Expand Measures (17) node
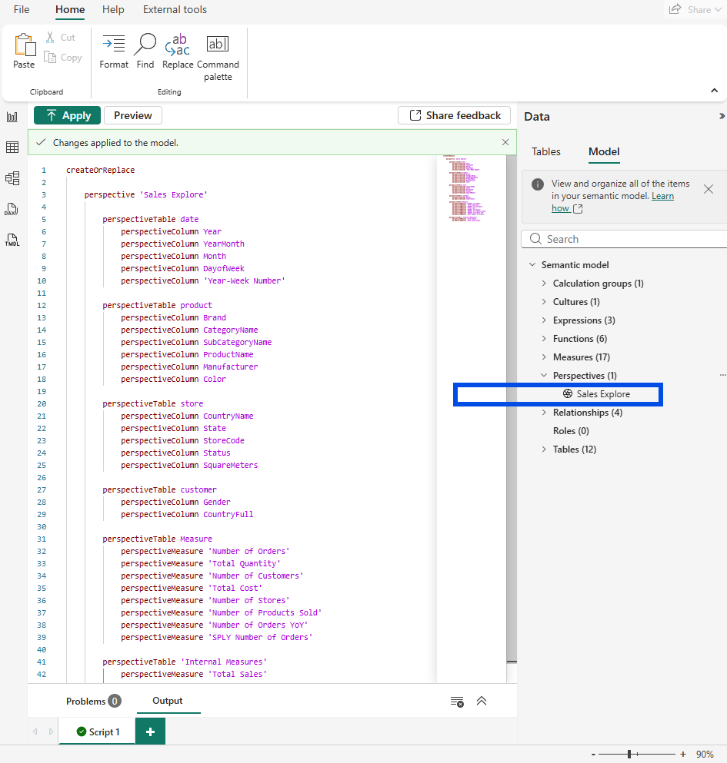Image resolution: width=727 pixels, height=763 pixels. tap(544, 357)
